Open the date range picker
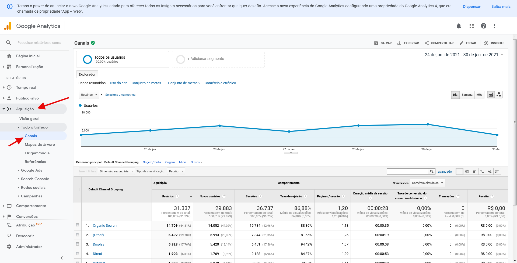This screenshot has width=517, height=263. point(464,55)
